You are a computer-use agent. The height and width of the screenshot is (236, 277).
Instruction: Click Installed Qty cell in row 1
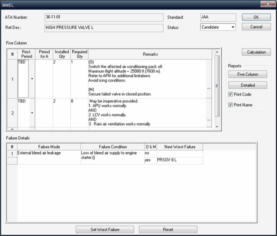(62, 79)
